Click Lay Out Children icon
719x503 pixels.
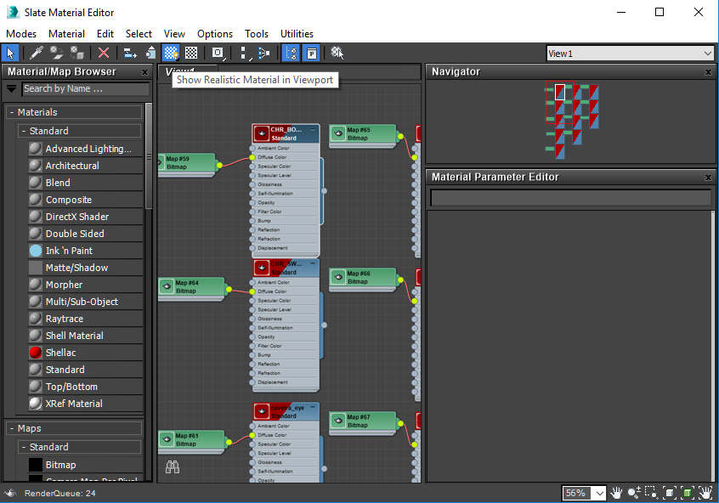pyautogui.click(x=264, y=53)
